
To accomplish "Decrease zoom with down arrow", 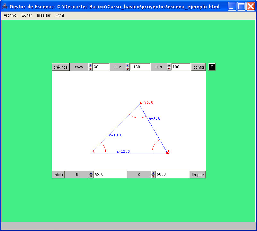I will coord(90,69).
